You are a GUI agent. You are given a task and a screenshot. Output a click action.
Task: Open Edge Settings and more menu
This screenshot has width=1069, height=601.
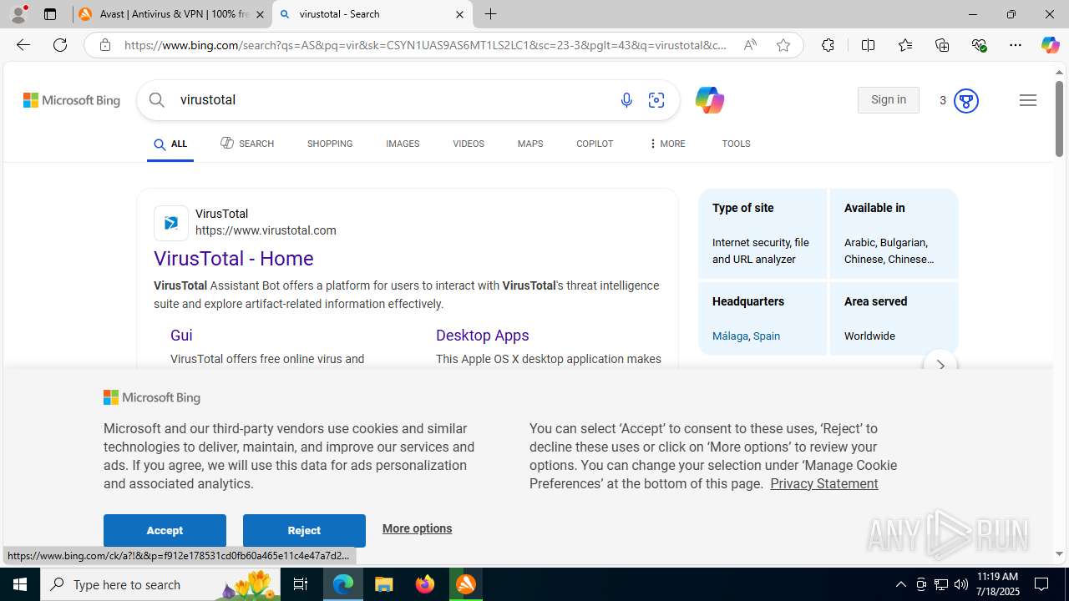point(1016,45)
